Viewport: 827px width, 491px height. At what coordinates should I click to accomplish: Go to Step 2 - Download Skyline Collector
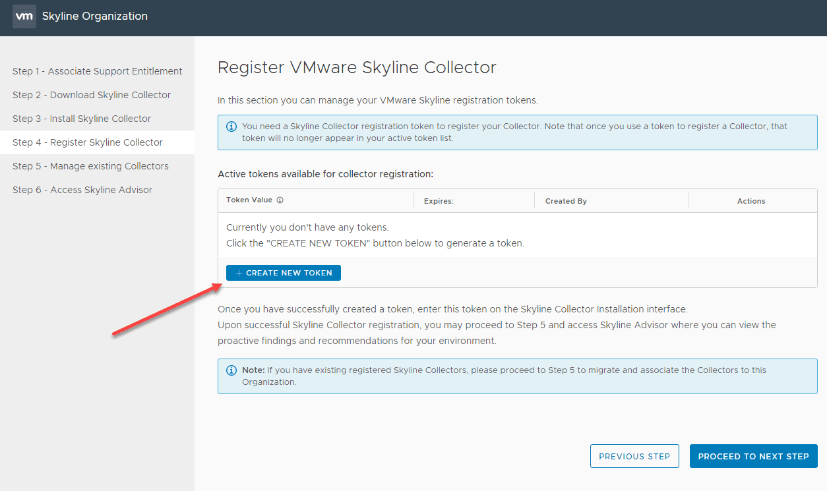tap(92, 95)
